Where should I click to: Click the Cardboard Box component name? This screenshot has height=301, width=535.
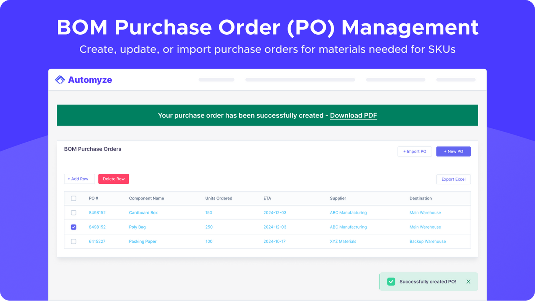[x=143, y=213]
